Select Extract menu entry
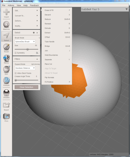 click(57, 33)
